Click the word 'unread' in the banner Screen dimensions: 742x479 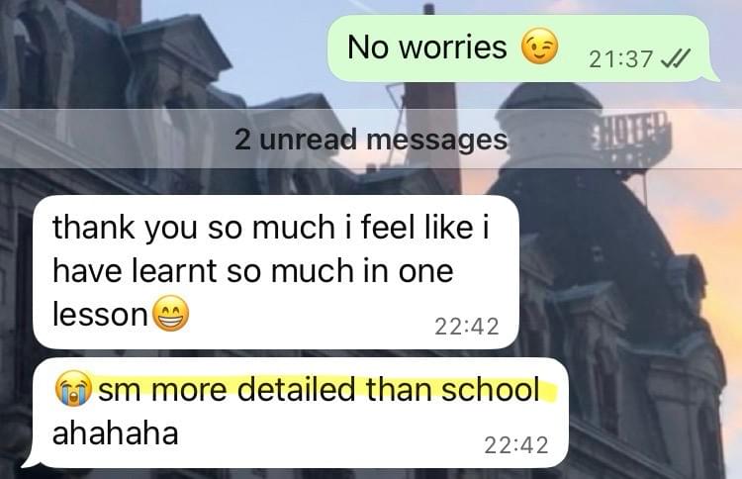(309, 140)
